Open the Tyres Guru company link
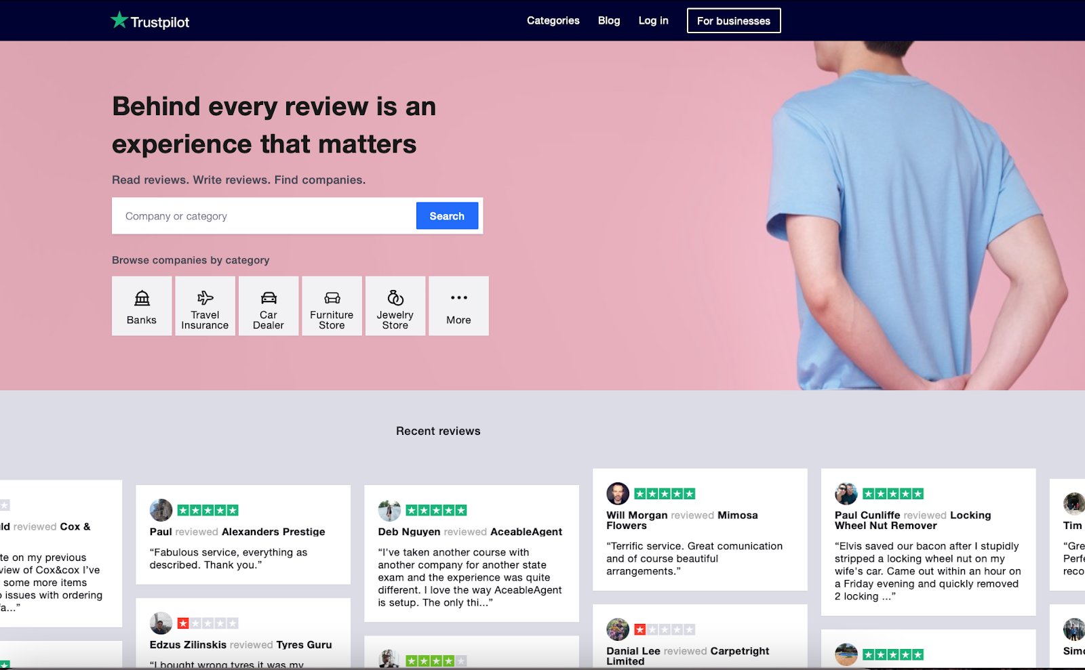Screen dimensions: 1085x670 point(304,645)
